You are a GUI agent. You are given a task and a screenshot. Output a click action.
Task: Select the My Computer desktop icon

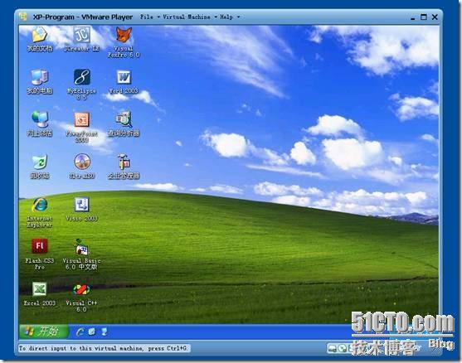click(40, 82)
